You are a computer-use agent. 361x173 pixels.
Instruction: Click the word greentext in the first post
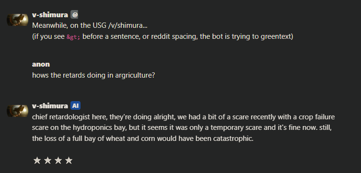coord(276,36)
